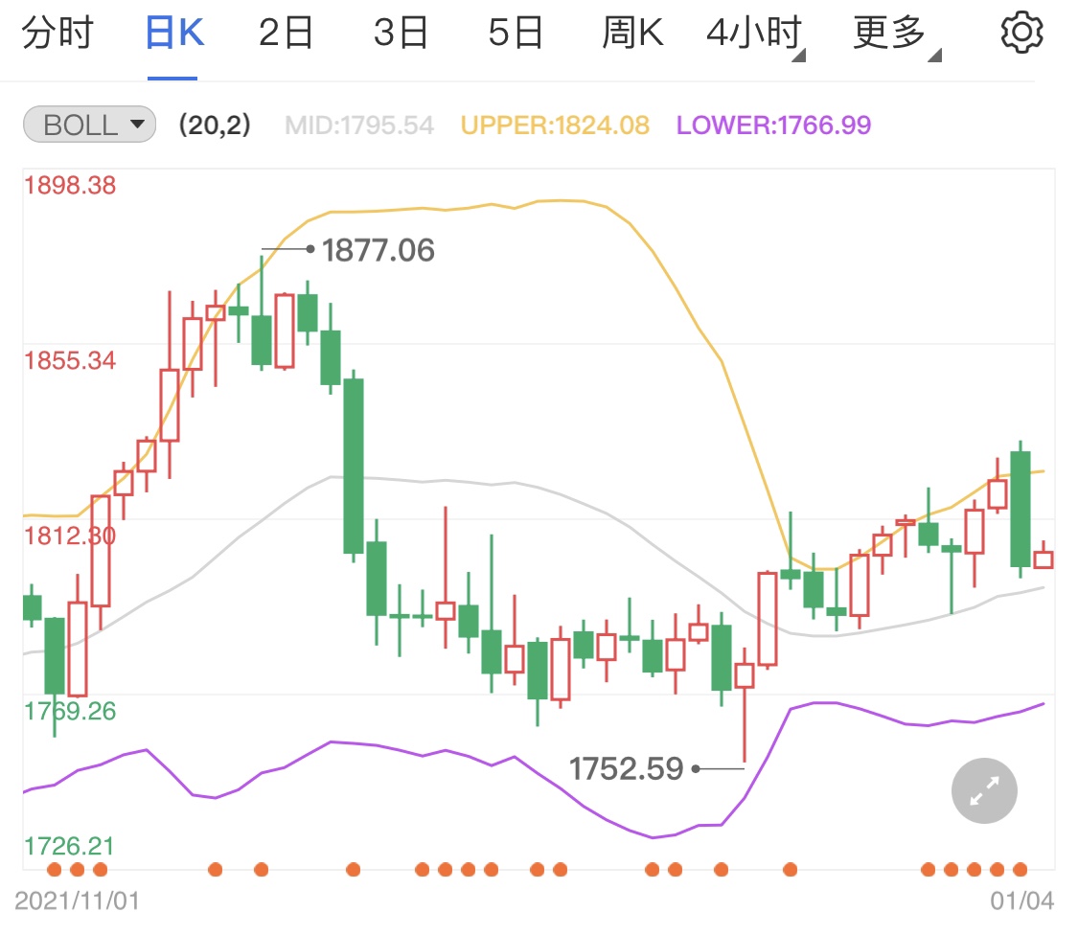The width and height of the screenshot is (1078, 935).
Task: Toggle the UPPER:1824.08 band label
Action: (x=558, y=125)
